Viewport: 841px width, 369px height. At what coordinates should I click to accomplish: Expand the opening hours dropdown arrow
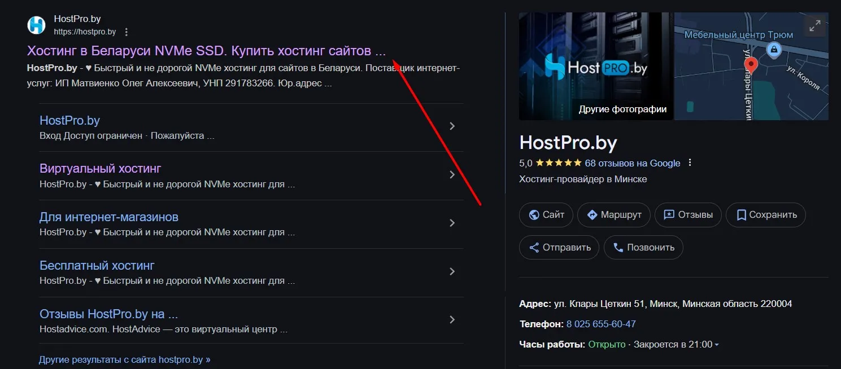coord(717,345)
